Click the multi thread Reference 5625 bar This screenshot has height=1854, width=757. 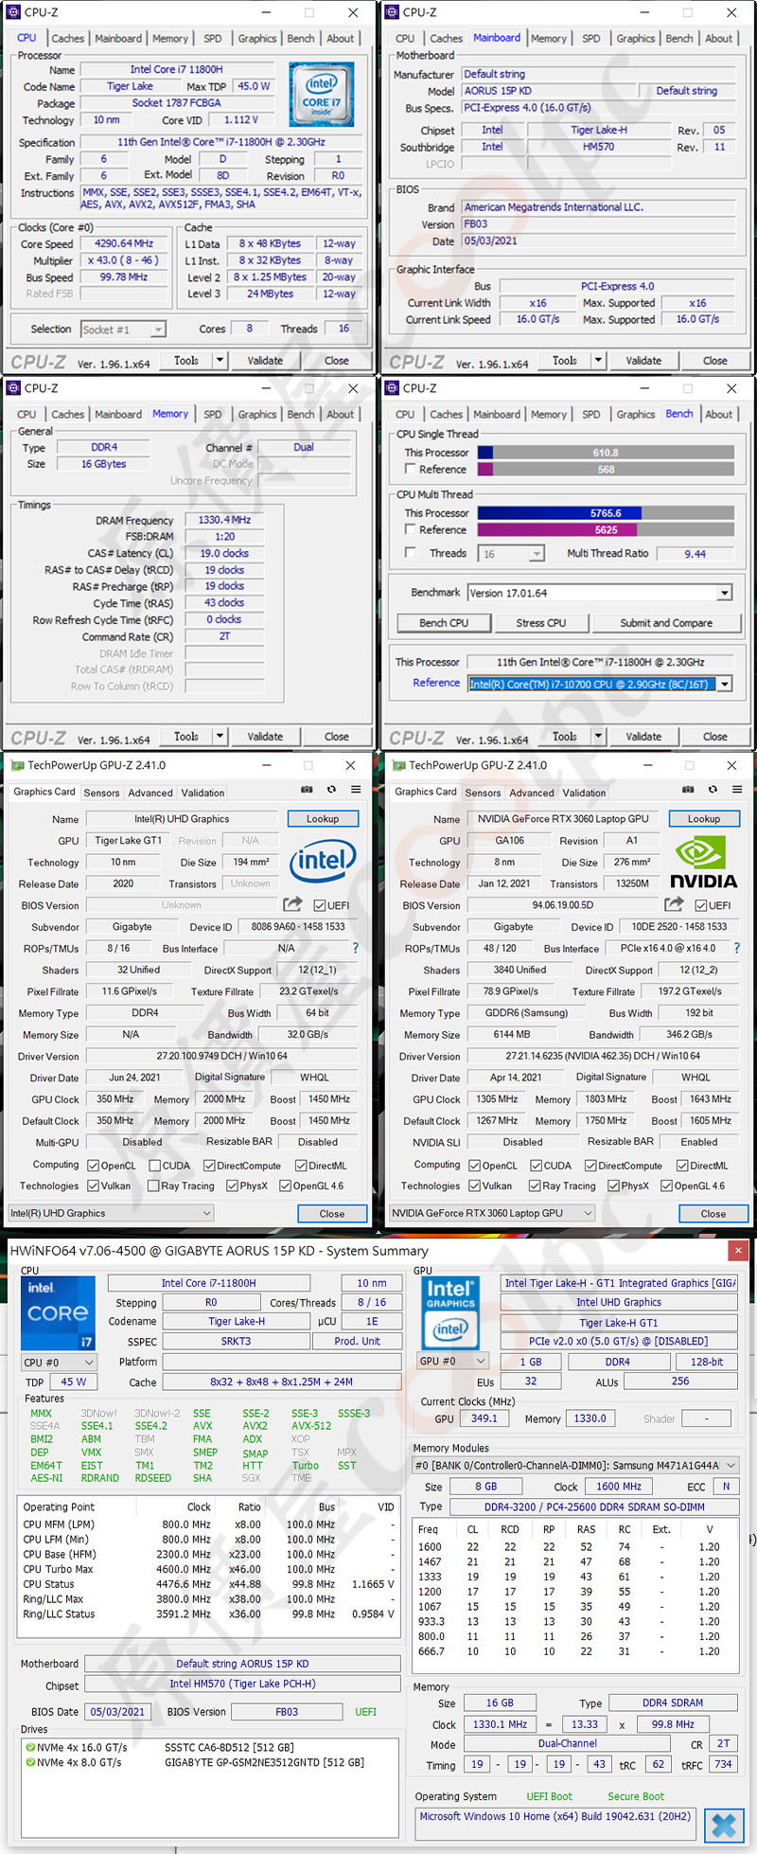[x=606, y=530]
